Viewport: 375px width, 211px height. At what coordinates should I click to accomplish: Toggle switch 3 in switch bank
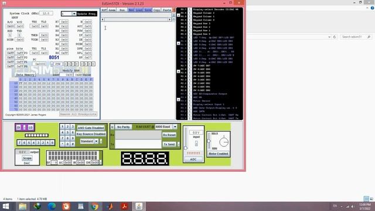tap(38, 143)
